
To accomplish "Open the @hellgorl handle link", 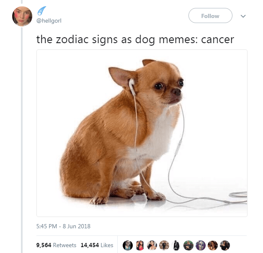I will pyautogui.click(x=49, y=21).
